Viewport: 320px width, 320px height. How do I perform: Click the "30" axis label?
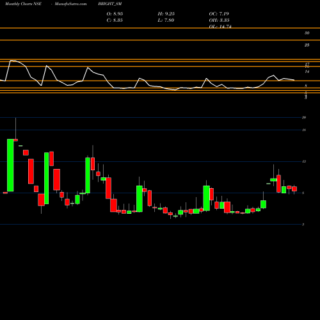[x=307, y=33]
